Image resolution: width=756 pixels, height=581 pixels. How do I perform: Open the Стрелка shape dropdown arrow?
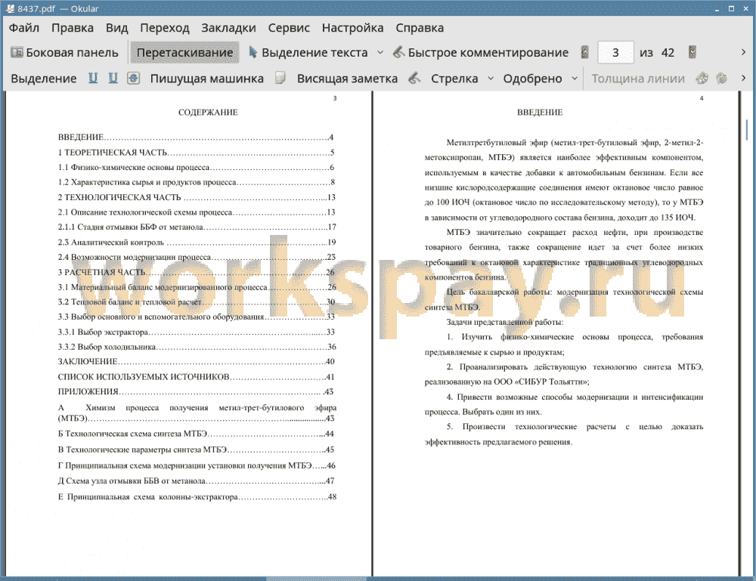pyautogui.click(x=491, y=78)
